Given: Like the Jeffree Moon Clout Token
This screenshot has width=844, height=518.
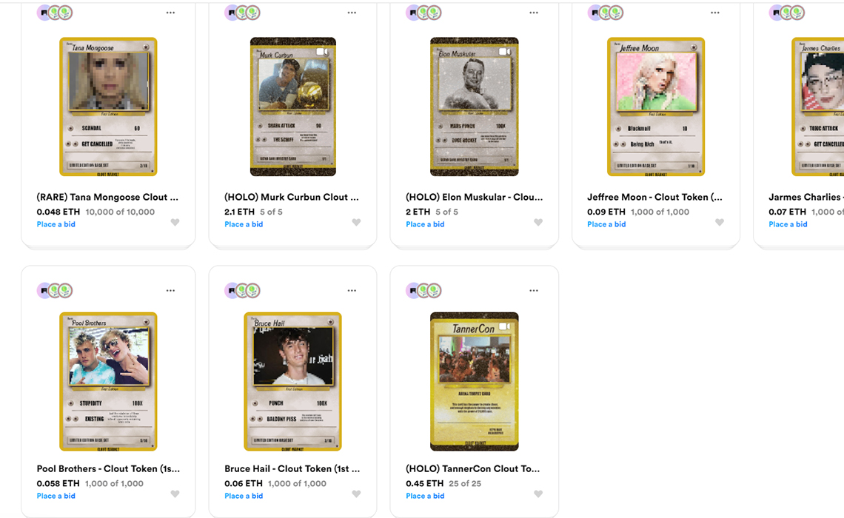Looking at the screenshot, I should (719, 223).
